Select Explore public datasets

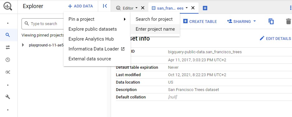coord(97,29)
